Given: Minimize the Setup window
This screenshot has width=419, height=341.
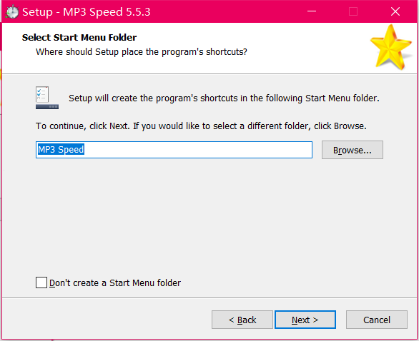Looking at the screenshot, I should pyautogui.click(x=312, y=11).
